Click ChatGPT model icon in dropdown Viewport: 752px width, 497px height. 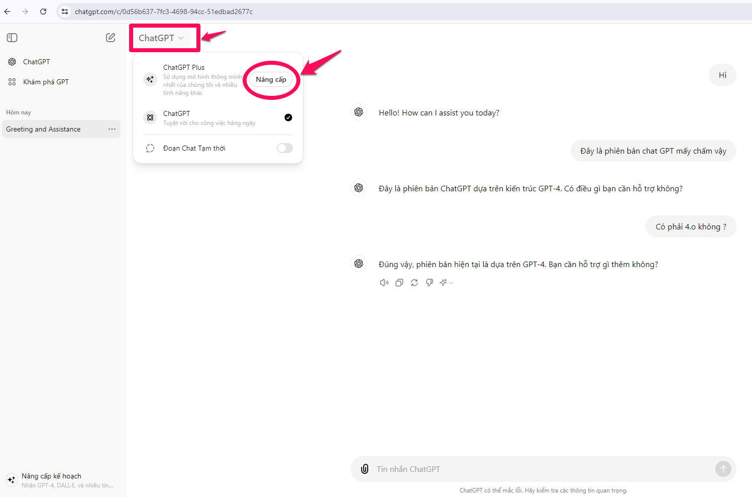(x=150, y=117)
